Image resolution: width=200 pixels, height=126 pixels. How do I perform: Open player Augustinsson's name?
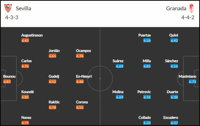tap(32, 35)
